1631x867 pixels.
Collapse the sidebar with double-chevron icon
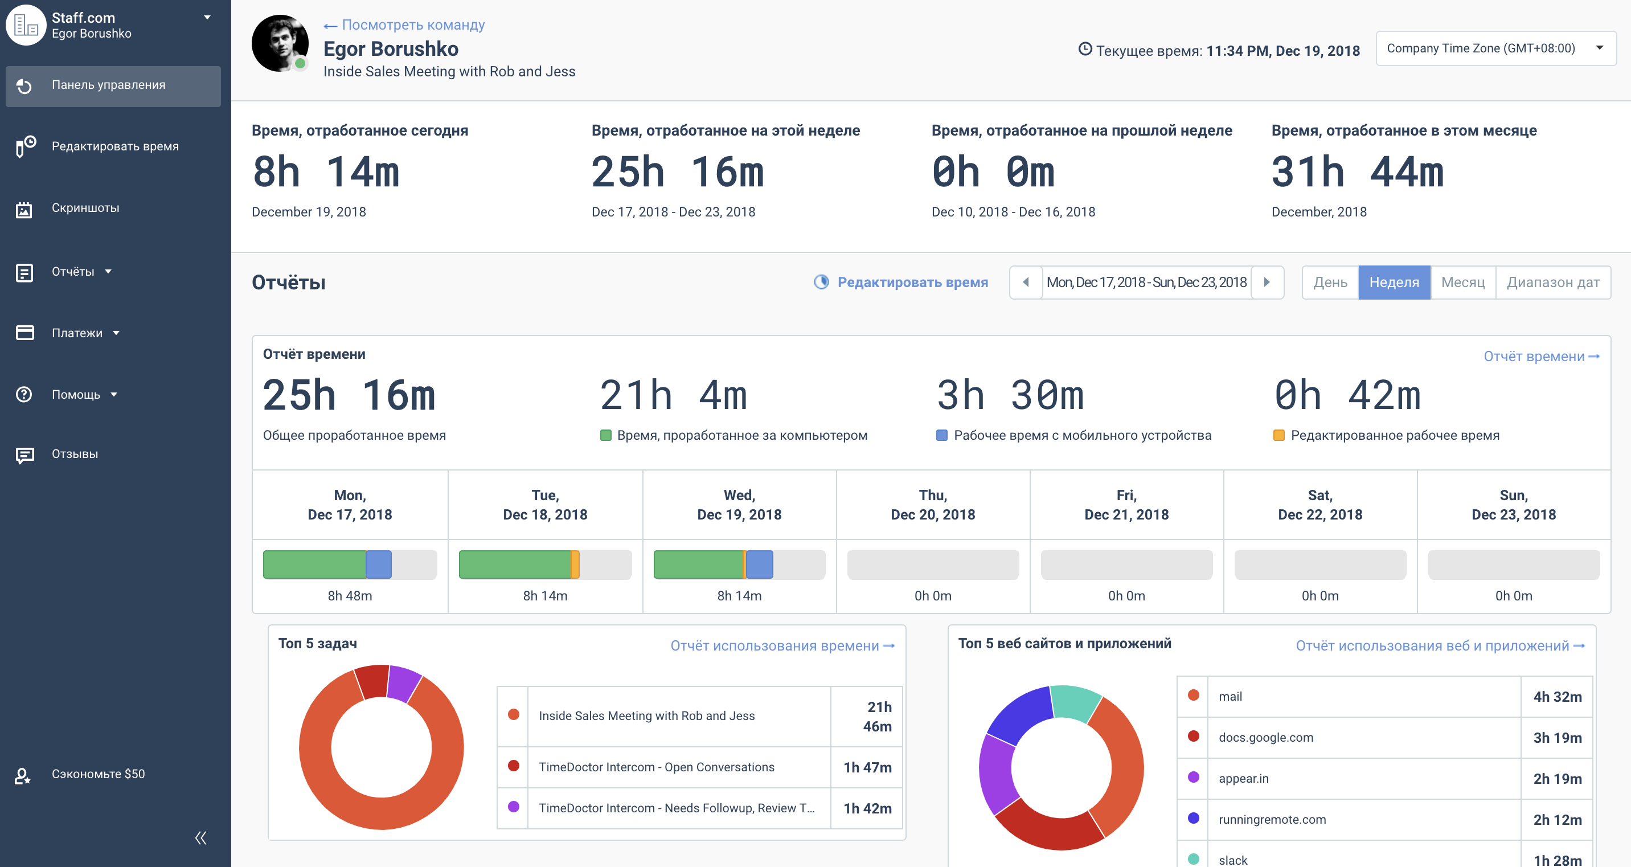[x=200, y=838]
